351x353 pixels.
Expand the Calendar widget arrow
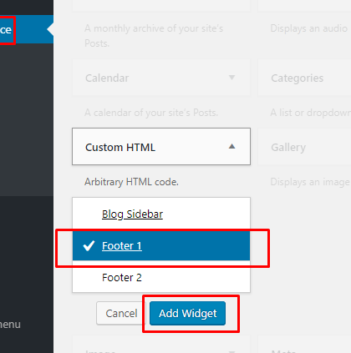click(231, 78)
